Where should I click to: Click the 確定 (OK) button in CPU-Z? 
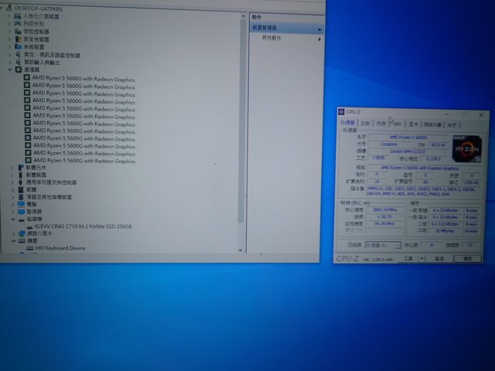pyautogui.click(x=468, y=259)
